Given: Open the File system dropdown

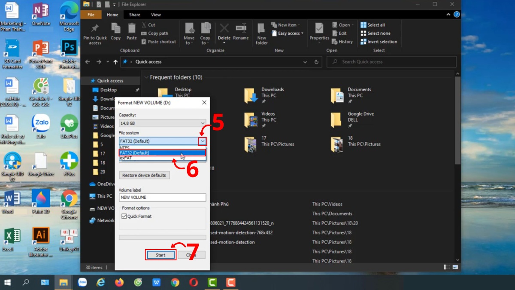Looking at the screenshot, I should (x=202, y=141).
